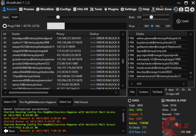Switch to the Wordlists section

pos(45,9)
